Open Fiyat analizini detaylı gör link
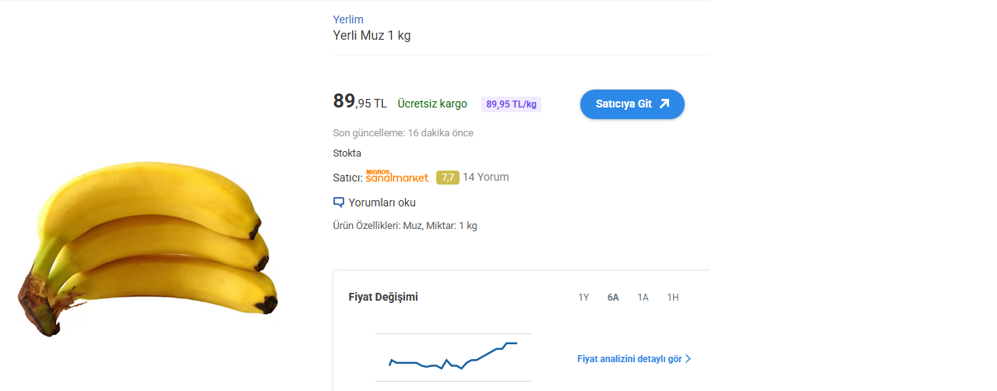The image size is (997, 391). (x=629, y=359)
